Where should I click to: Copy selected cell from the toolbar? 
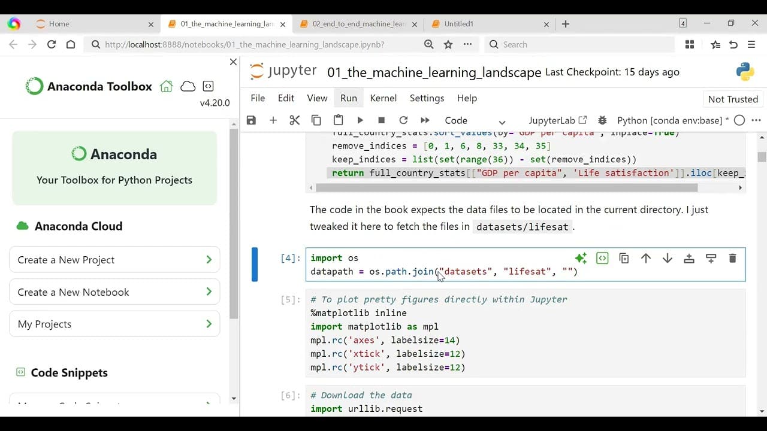point(316,120)
